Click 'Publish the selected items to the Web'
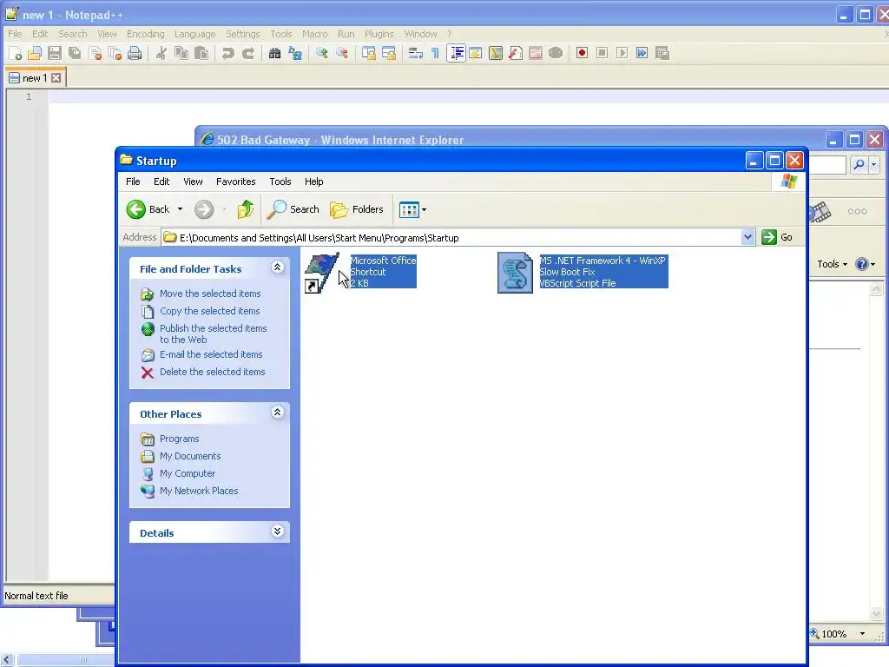This screenshot has height=667, width=889. (x=214, y=334)
